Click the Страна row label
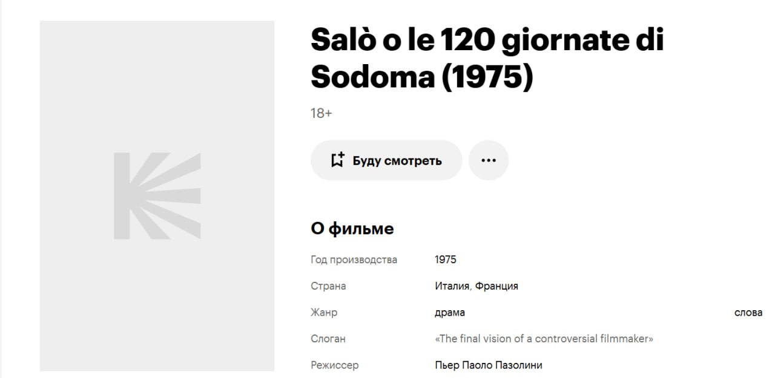Image resolution: width=775 pixels, height=378 pixels. (328, 286)
